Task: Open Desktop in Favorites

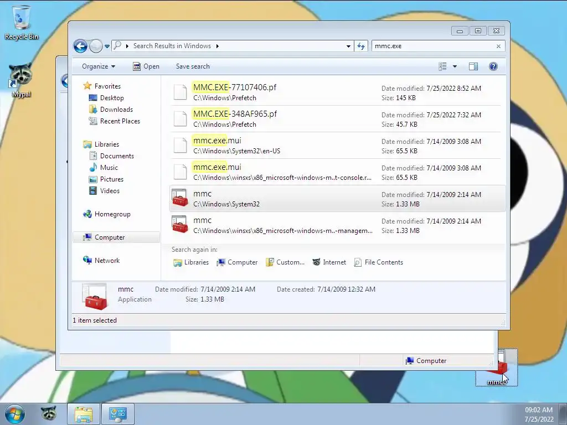Action: pos(112,98)
